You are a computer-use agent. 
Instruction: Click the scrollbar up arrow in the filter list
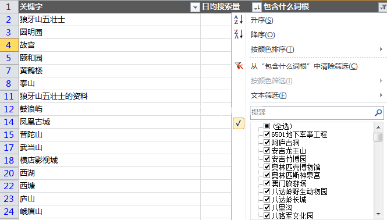(378, 127)
